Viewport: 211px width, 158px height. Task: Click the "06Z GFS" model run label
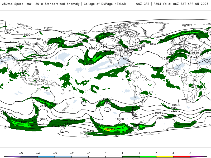(143, 4)
